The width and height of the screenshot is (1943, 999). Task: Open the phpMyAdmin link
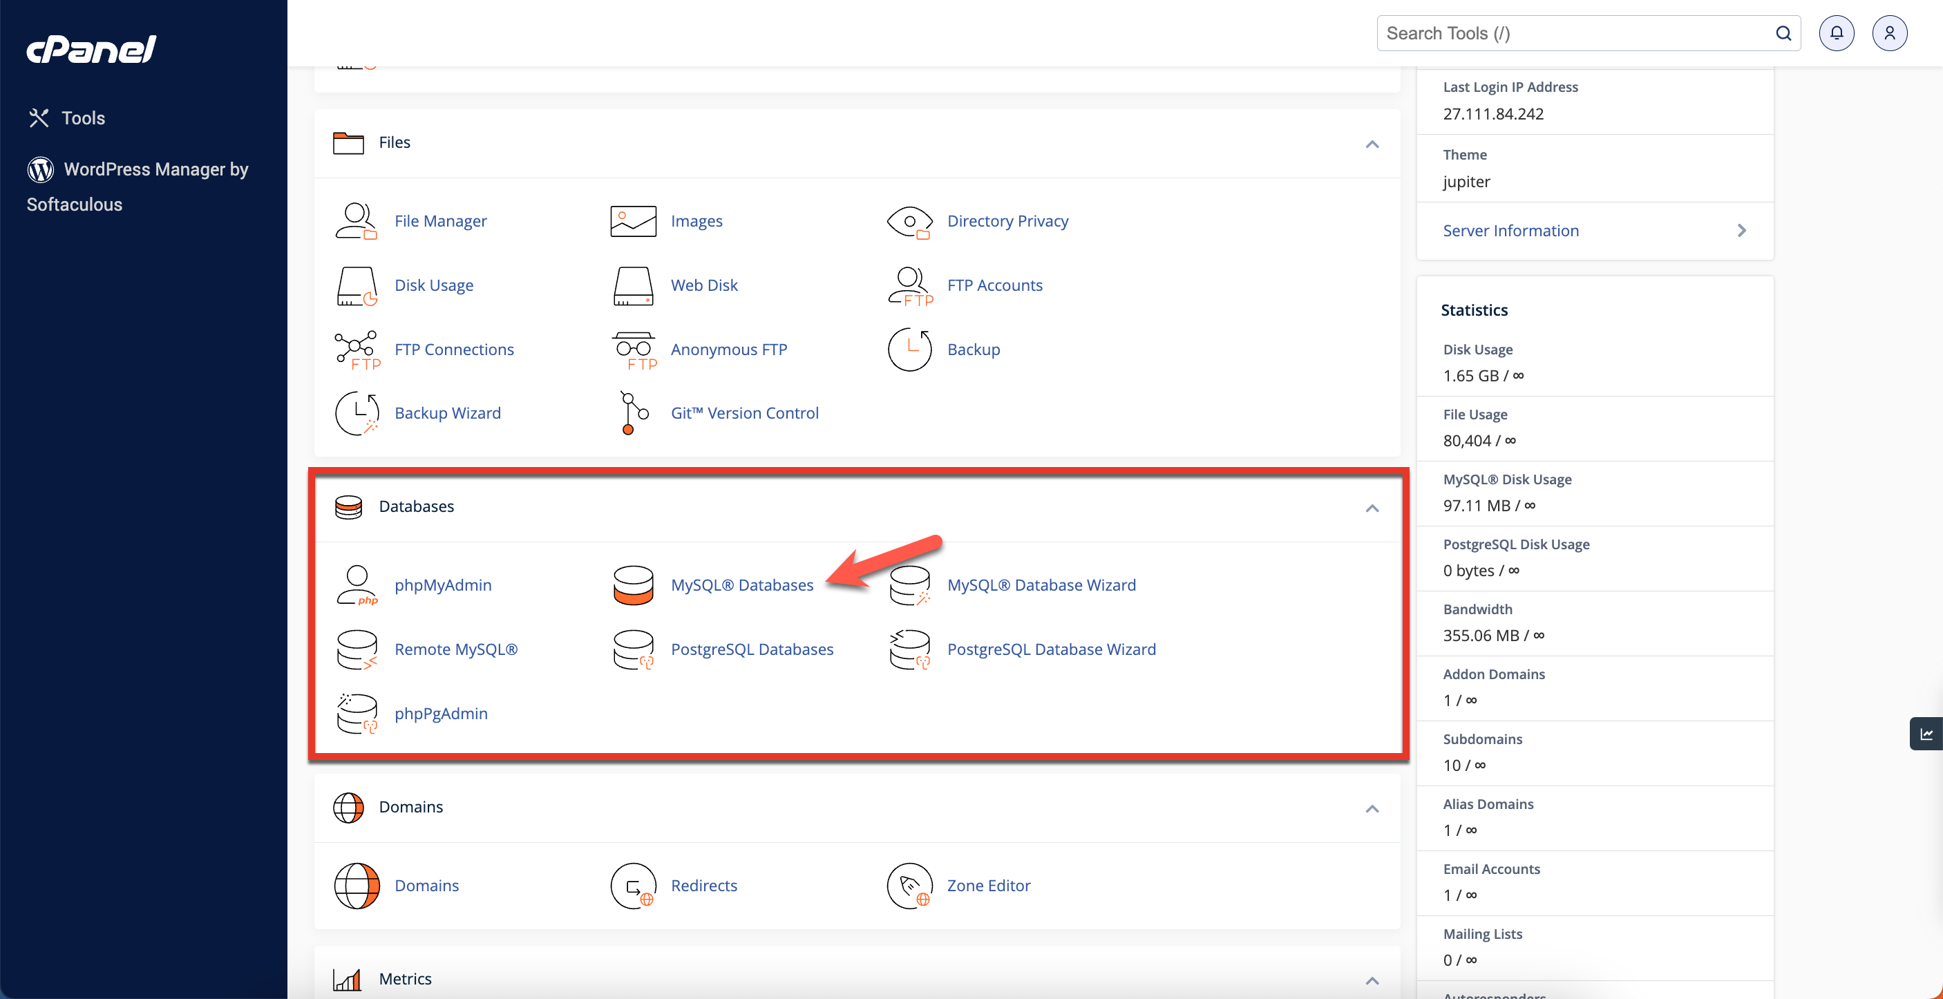coord(443,585)
